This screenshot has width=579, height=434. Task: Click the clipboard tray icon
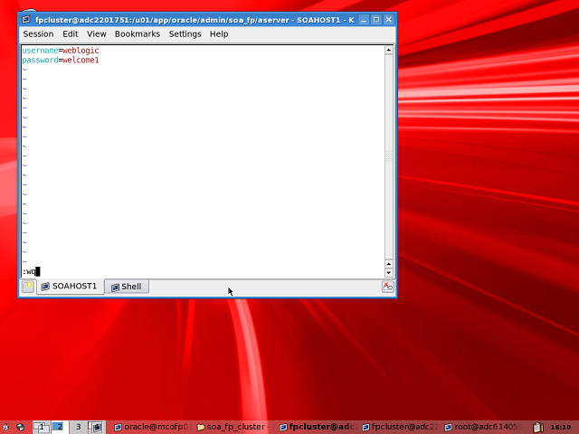(538, 427)
